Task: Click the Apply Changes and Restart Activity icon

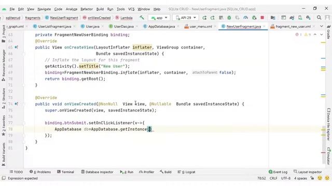Action: coord(204,18)
